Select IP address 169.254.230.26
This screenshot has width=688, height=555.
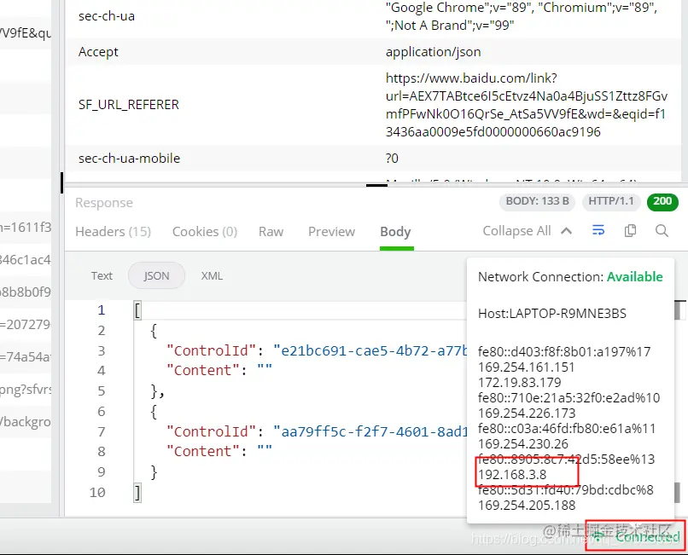click(x=523, y=443)
